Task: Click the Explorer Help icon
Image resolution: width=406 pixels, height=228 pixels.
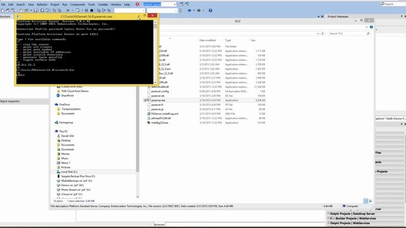Action: click(371, 27)
